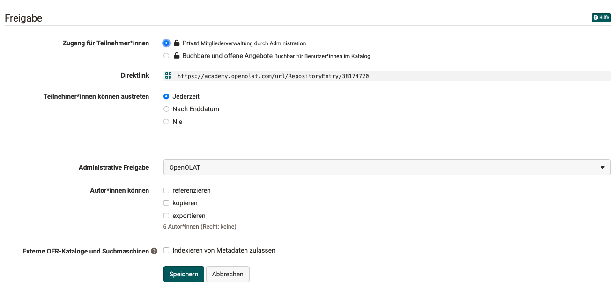Click the Direktlink URL field
This screenshot has height=289, width=616.
click(x=328, y=75)
